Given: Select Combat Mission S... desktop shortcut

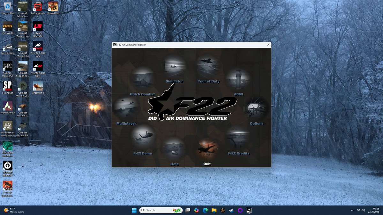Looking at the screenshot, I should tap(22, 109).
